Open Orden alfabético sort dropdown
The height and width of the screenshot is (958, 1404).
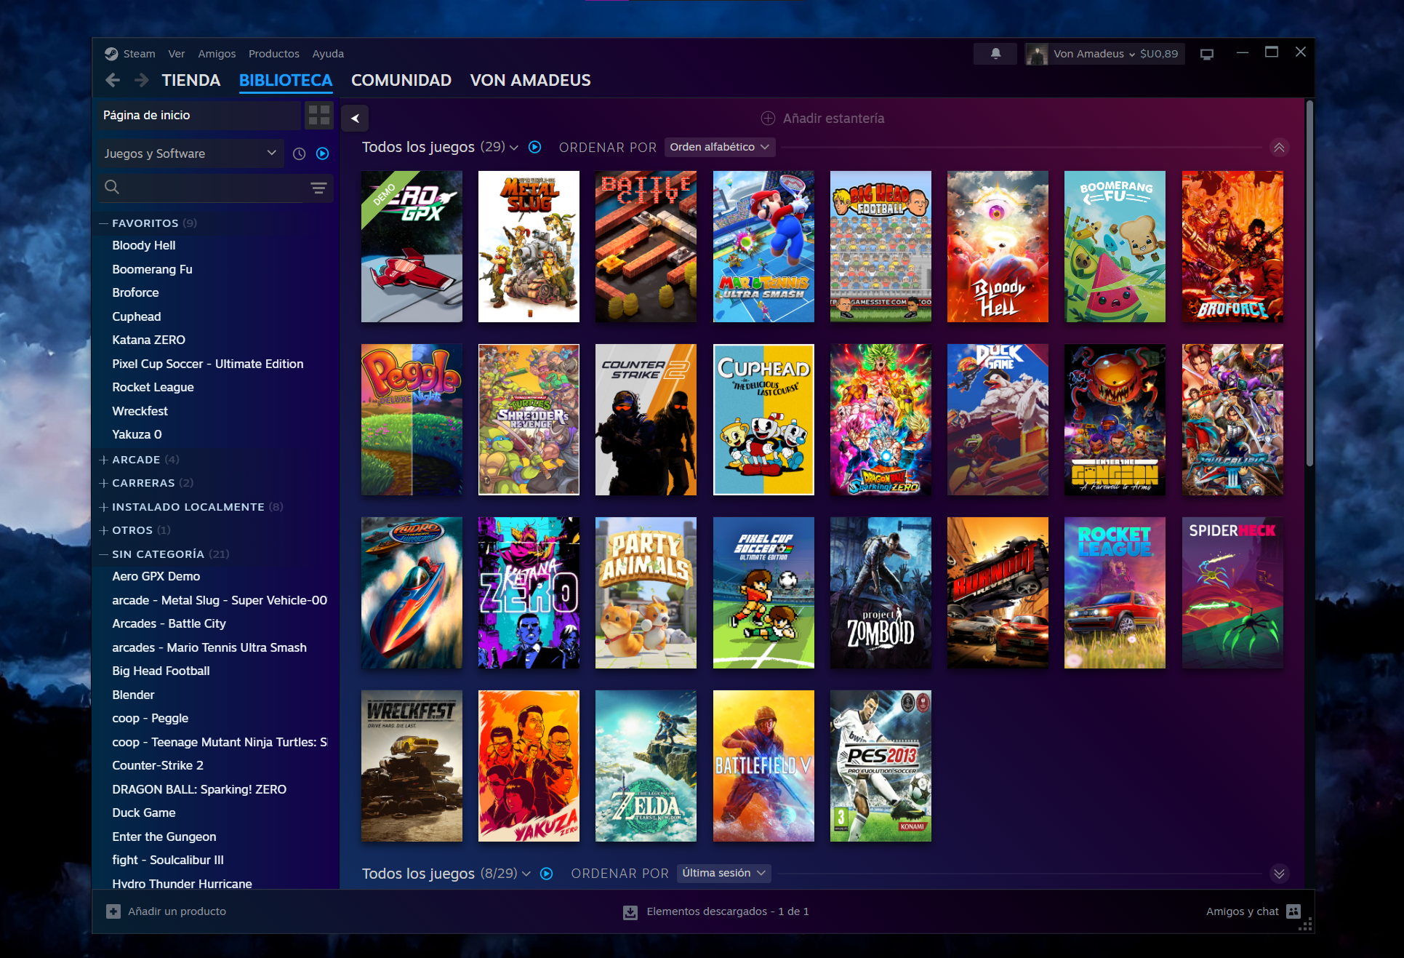point(719,147)
